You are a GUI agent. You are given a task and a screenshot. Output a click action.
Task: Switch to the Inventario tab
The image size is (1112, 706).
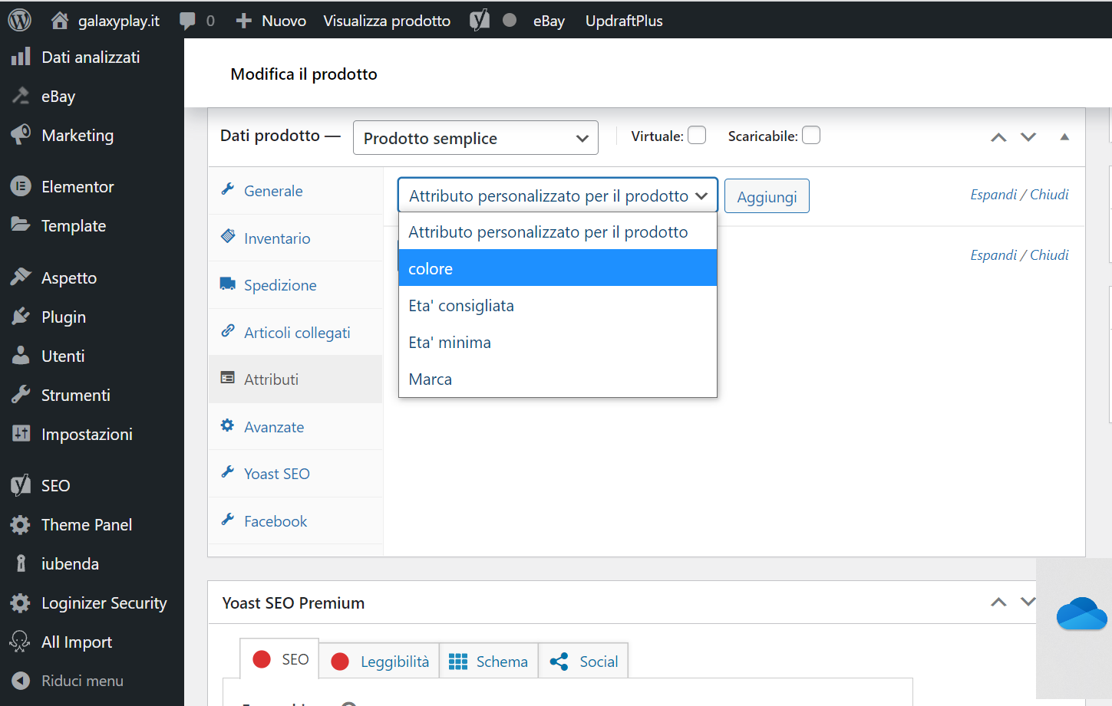coord(276,238)
